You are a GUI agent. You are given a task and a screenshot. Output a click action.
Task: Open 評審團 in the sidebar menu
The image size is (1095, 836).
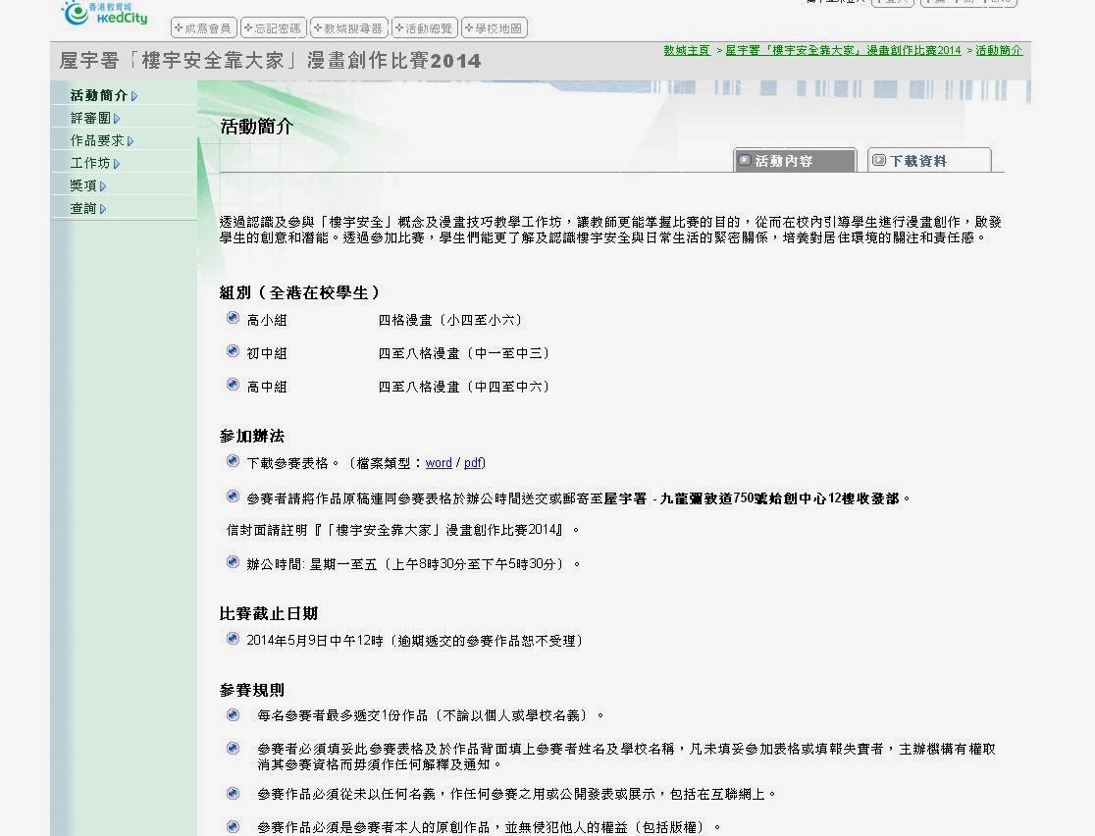point(90,118)
